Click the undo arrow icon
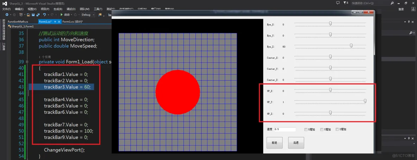Screen dimensions: 417x160 pos(45,15)
